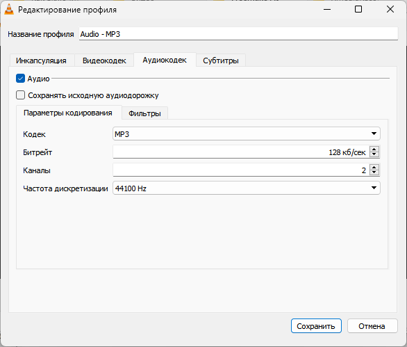The height and width of the screenshot is (347, 407).
Task: Click the Название профиля label
Action: pos(41,34)
